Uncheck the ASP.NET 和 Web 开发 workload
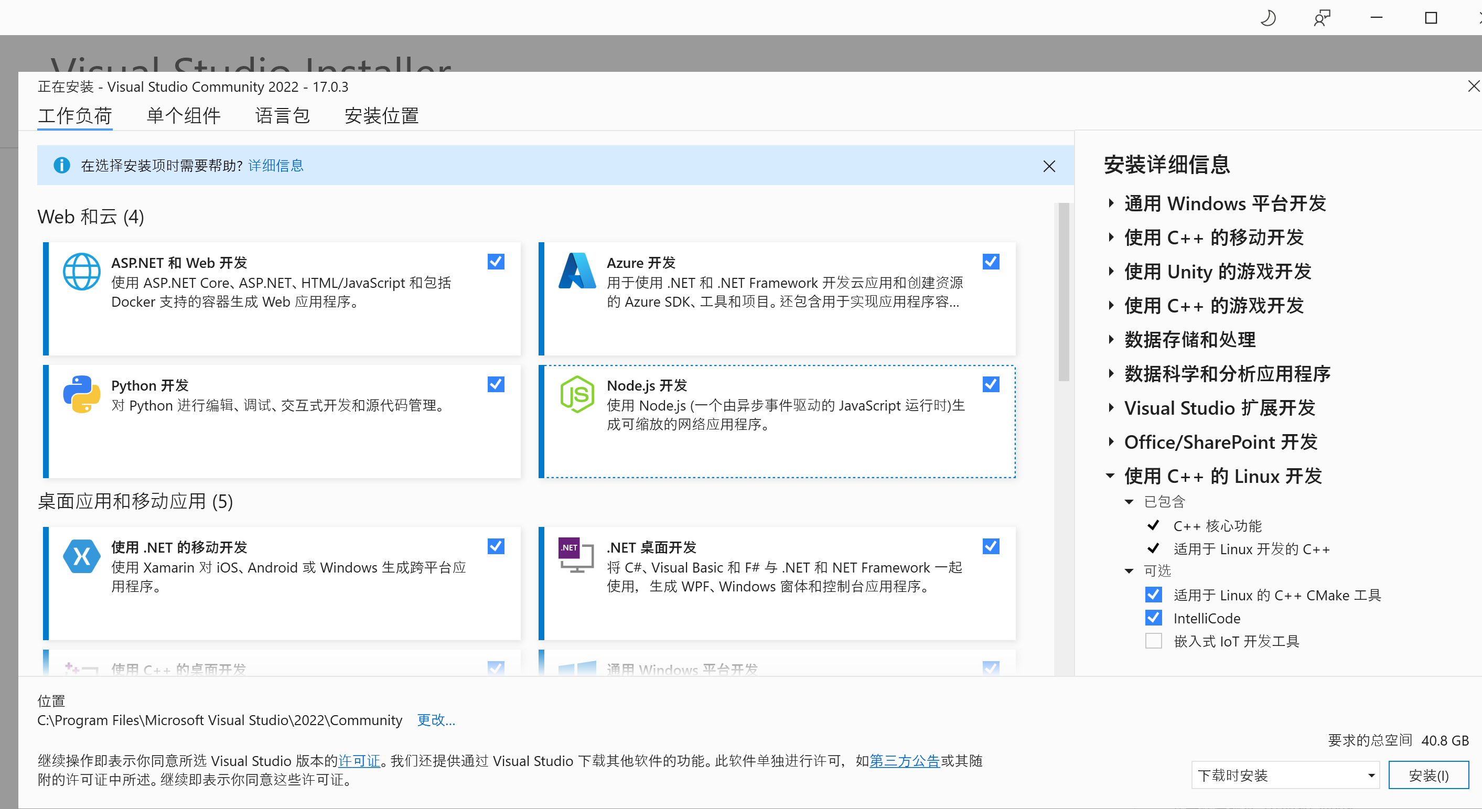 496,262
